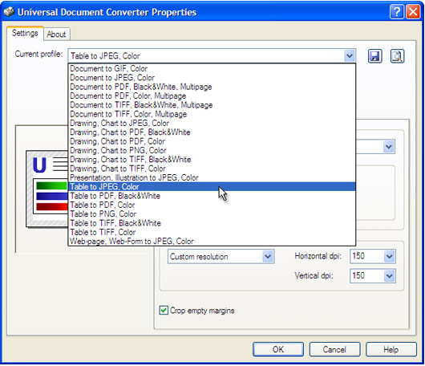Expand the partially hidden dropdown behind the list

coord(389,147)
